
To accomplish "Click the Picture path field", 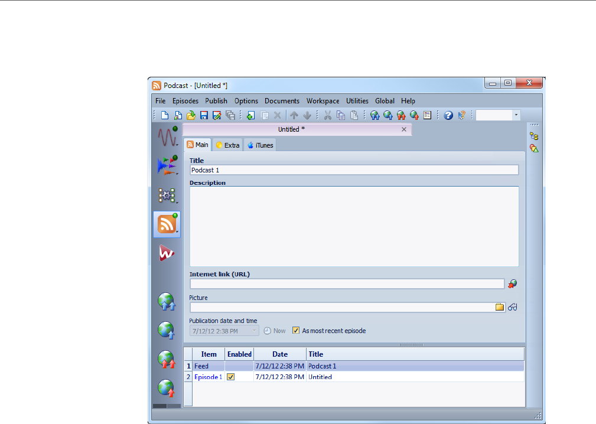I will [342, 307].
